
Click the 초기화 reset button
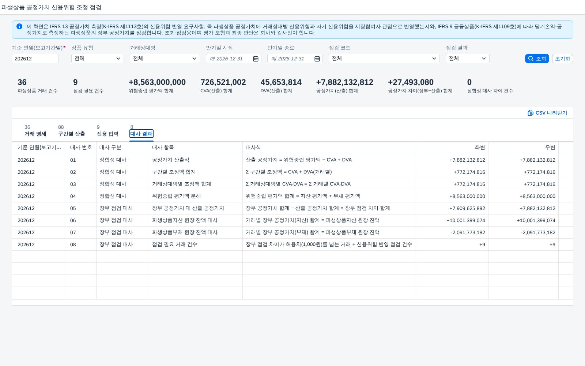pyautogui.click(x=562, y=59)
